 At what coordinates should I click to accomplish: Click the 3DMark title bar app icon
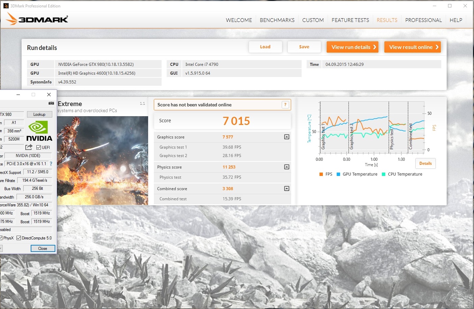point(6,6)
